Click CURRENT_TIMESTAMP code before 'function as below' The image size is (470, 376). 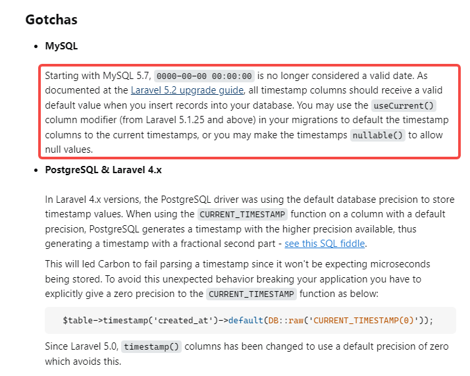(251, 294)
